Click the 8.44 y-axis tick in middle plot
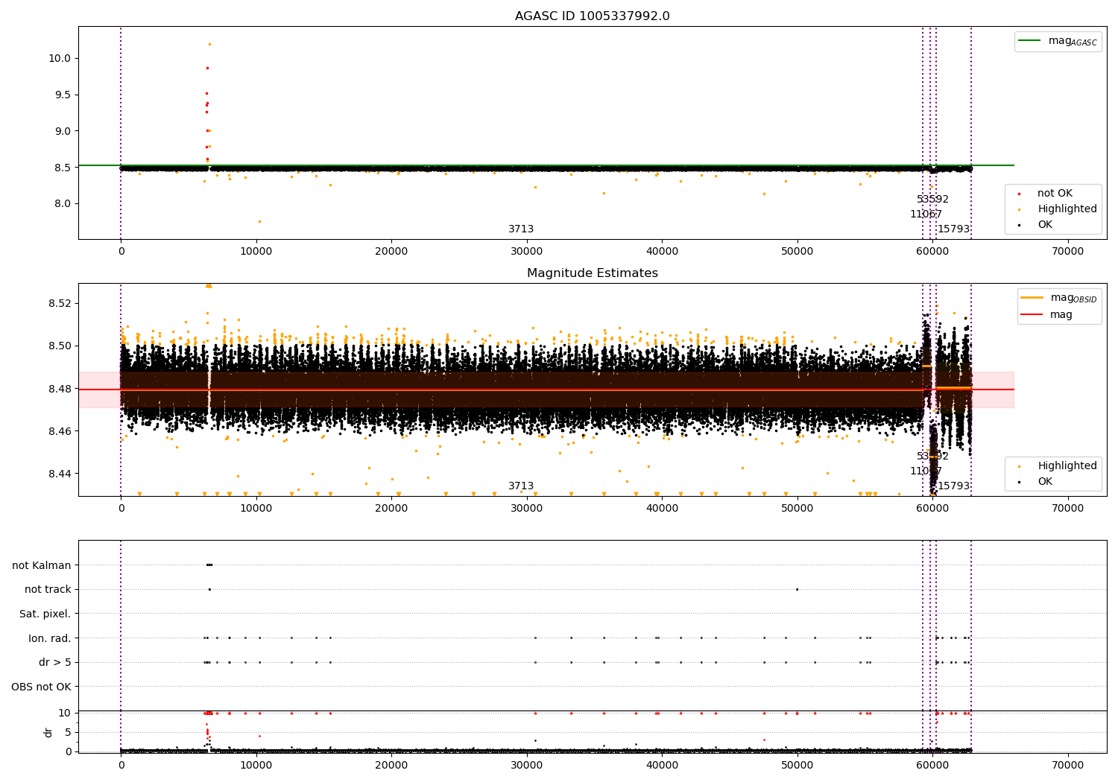Image resolution: width=1118 pixels, height=782 pixels. pos(60,474)
